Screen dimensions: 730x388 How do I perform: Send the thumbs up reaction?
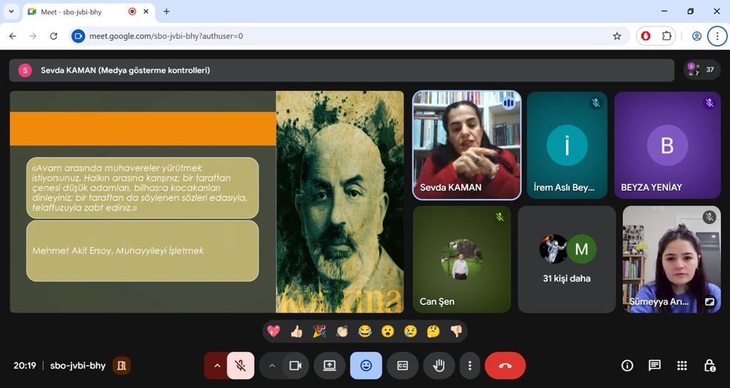click(297, 331)
